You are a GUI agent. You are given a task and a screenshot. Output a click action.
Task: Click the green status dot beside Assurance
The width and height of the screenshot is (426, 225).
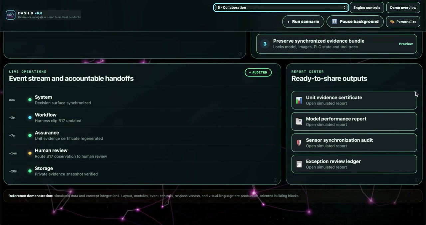tap(30, 135)
